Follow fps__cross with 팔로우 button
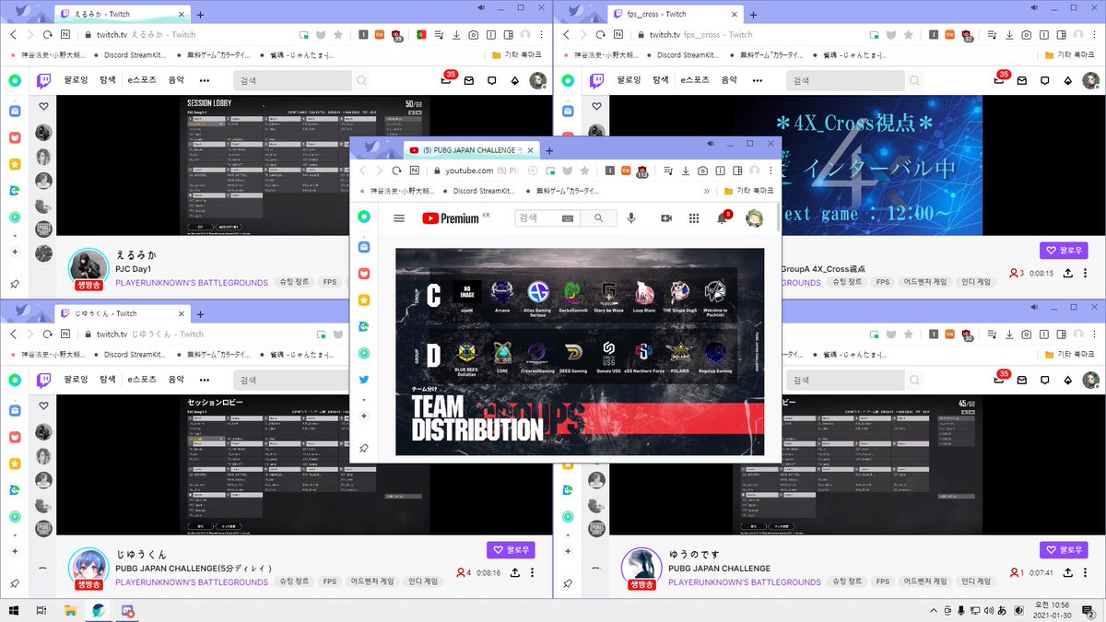Screen dimensions: 1106x622 (x=1064, y=250)
